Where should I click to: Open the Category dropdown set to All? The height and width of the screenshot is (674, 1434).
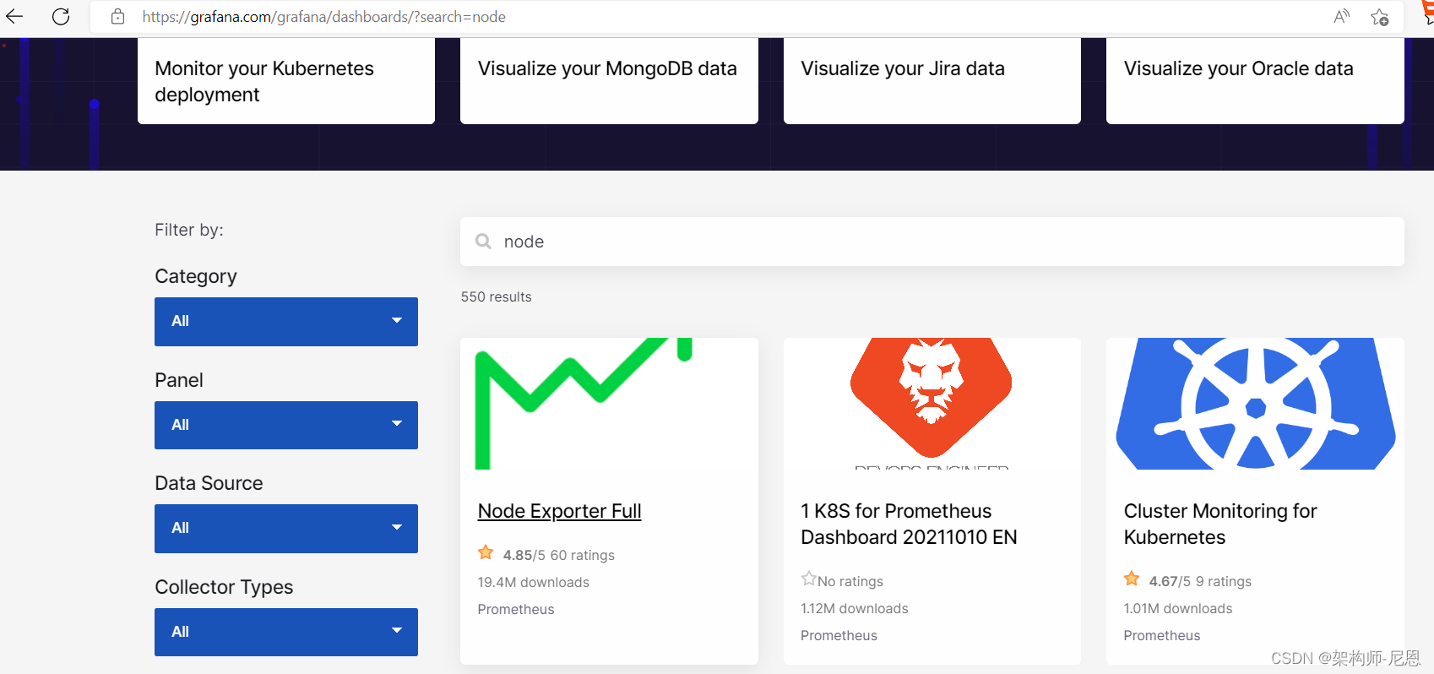click(286, 321)
